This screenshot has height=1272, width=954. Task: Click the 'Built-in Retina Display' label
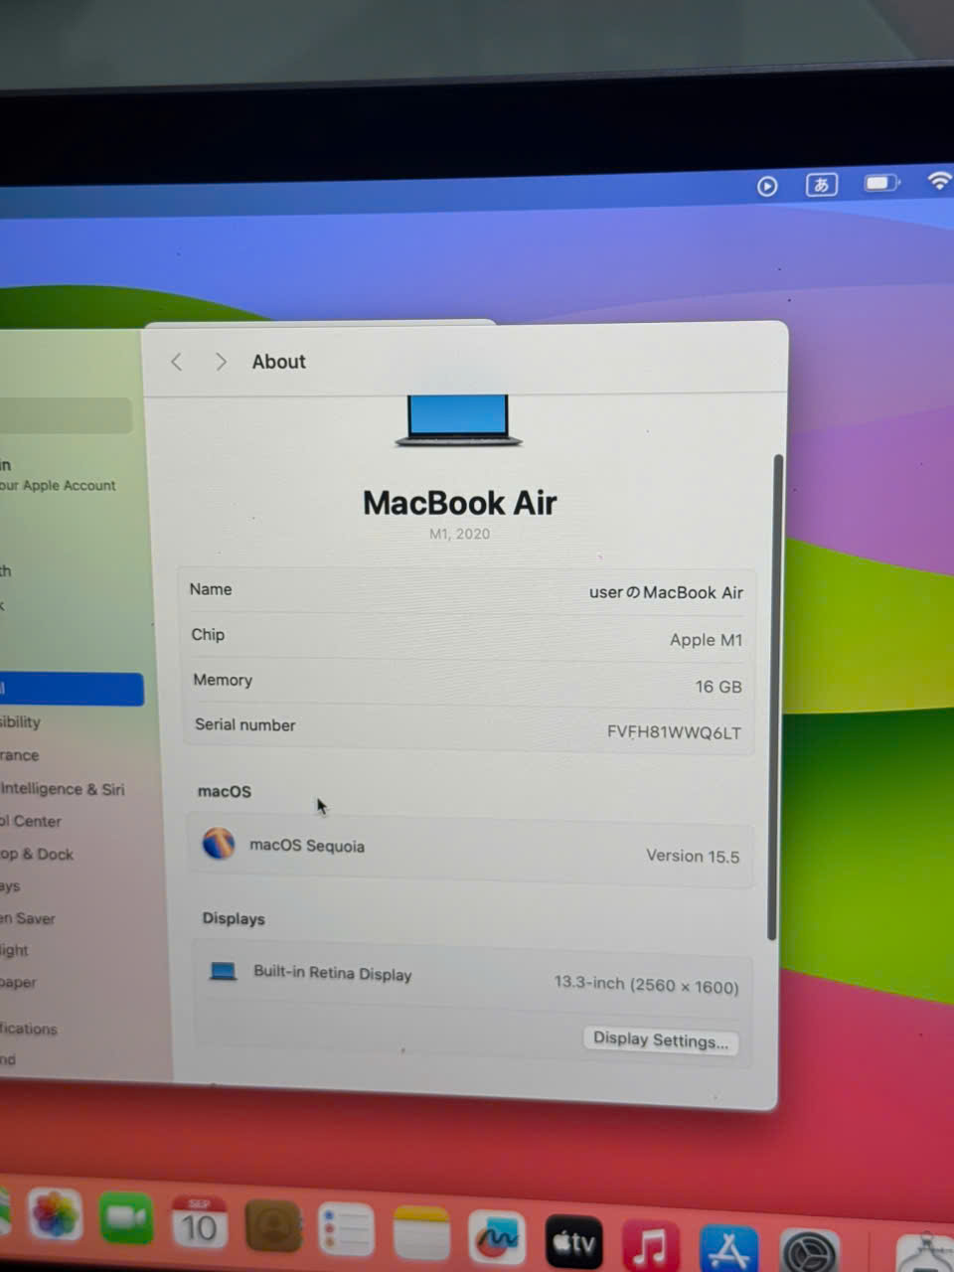(x=332, y=973)
